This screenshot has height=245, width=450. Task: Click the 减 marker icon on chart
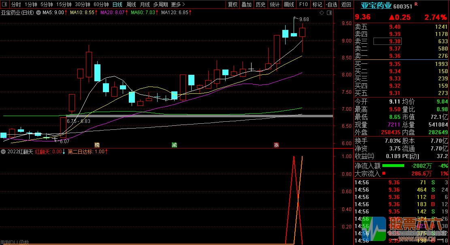(x=174, y=145)
